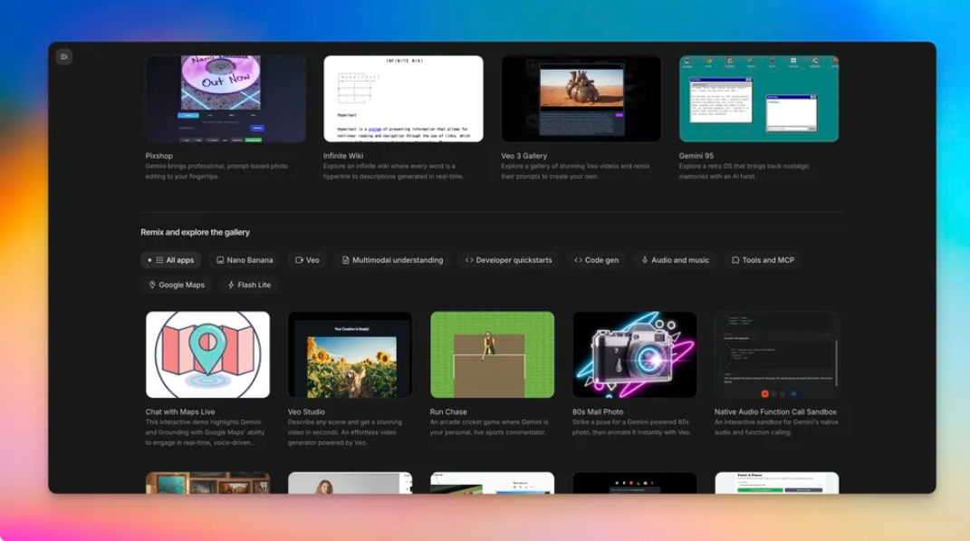970x541 pixels.
Task: Click the orange carousel dot on Native Audio card
Action: point(764,393)
